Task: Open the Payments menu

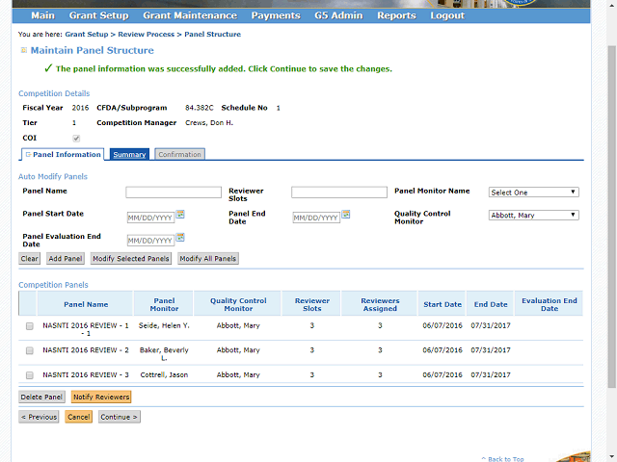Action: [x=276, y=15]
